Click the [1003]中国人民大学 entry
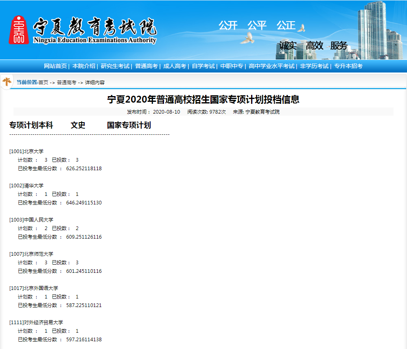 (31, 220)
